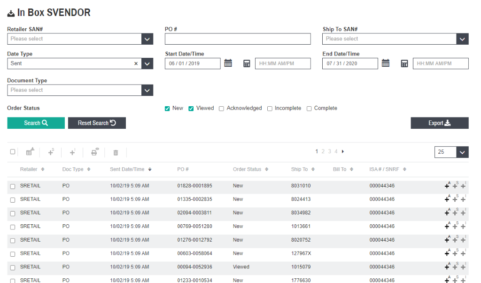481x283 pixels.
Task: Sort by the Order Status column header
Action: [x=250, y=169]
